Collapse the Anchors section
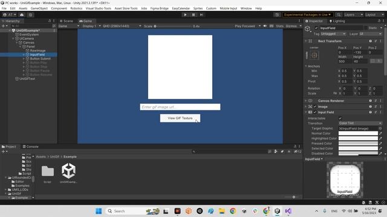387x217 pixels. point(306,66)
